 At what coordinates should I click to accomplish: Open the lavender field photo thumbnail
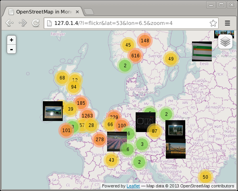click(x=117, y=142)
